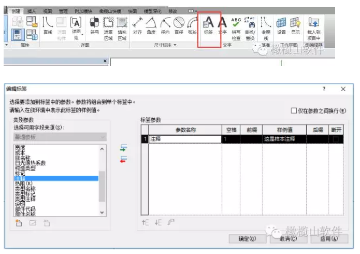Choose the 直径 diameter dimension tool

(x=179, y=25)
